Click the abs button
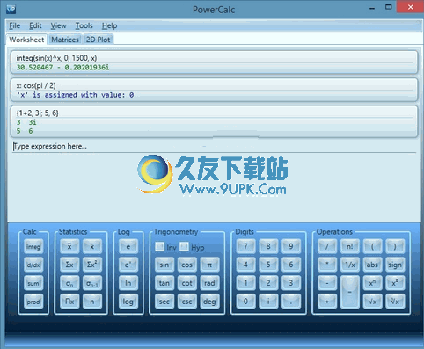This screenshot has height=349, width=424. coord(372,265)
